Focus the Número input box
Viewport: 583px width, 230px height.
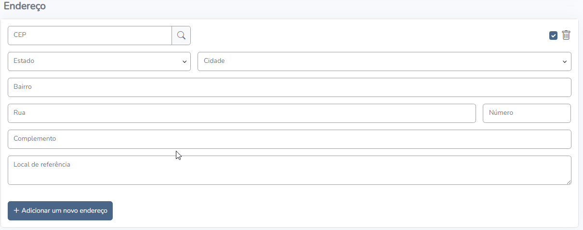tap(527, 113)
